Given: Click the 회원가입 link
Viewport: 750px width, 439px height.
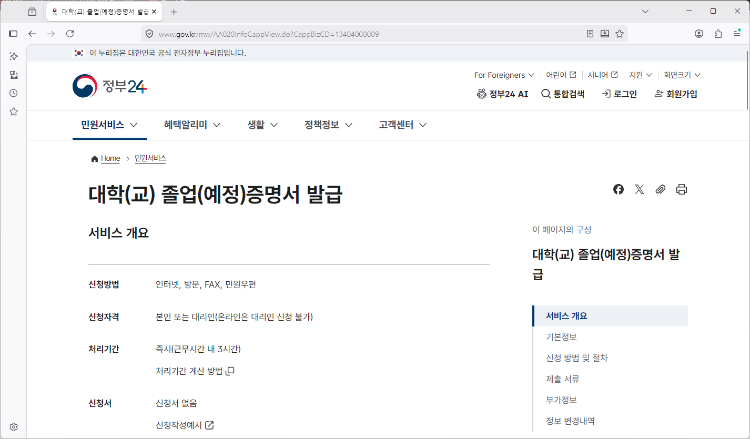Looking at the screenshot, I should [x=676, y=94].
